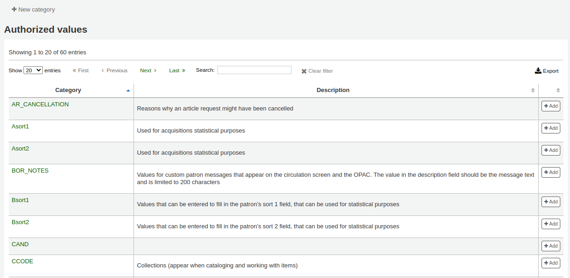570x278 pixels.
Task: Click into the Search input field
Action: (254, 70)
